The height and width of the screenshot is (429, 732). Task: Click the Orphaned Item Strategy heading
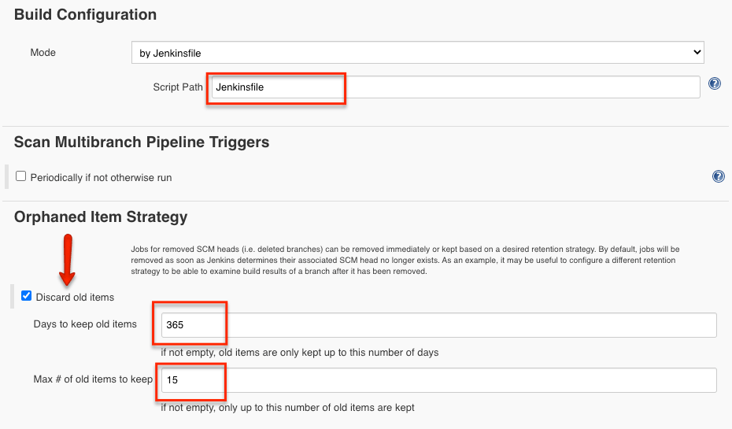(101, 216)
